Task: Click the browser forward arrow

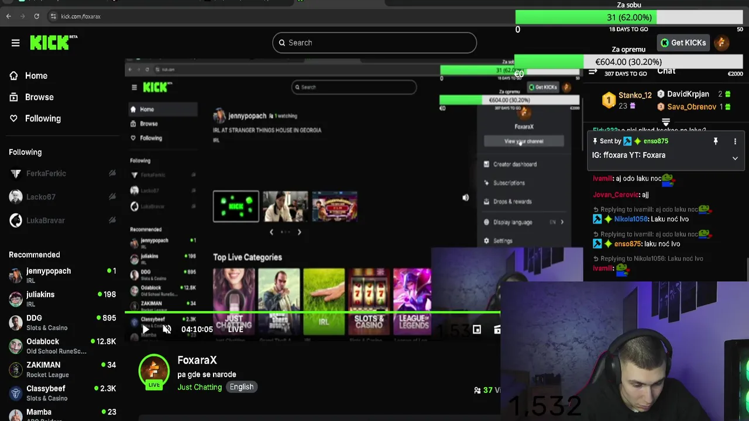Action: tap(22, 16)
